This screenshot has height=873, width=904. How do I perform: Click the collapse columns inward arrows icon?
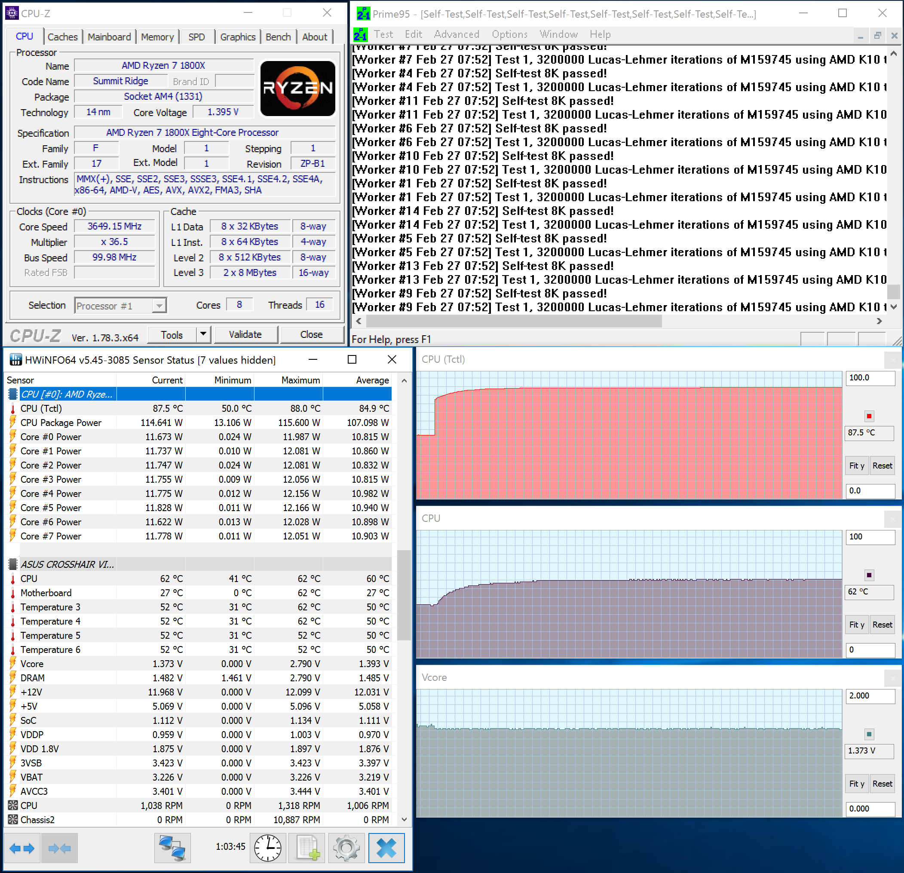[59, 848]
